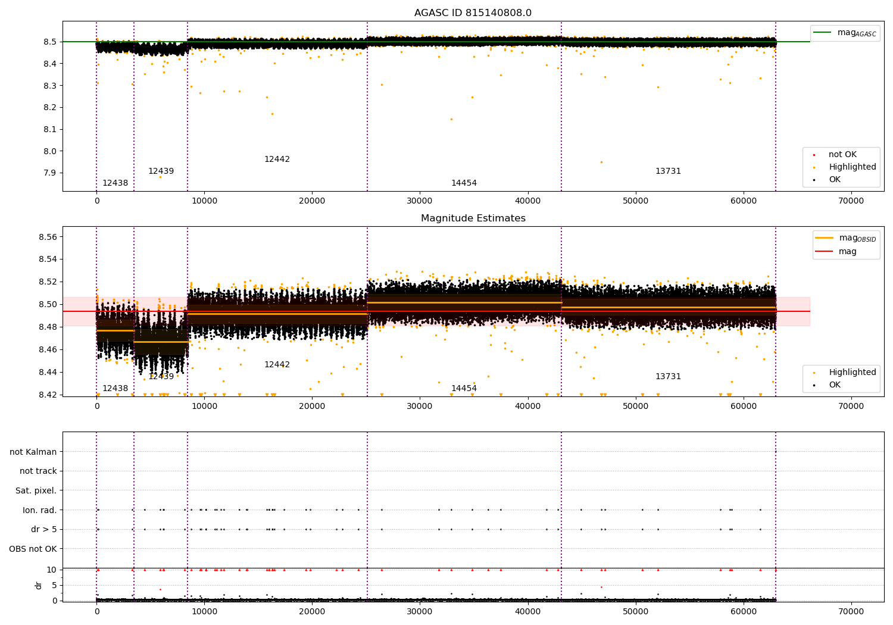Select the mag OBSID legend entry with orange line
Screen dimensions: 893x625
pyautogui.click(x=845, y=238)
